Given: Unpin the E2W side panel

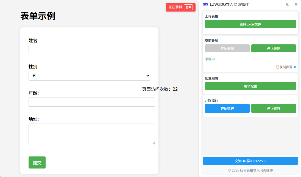Looking at the screenshot, I should click(287, 4).
